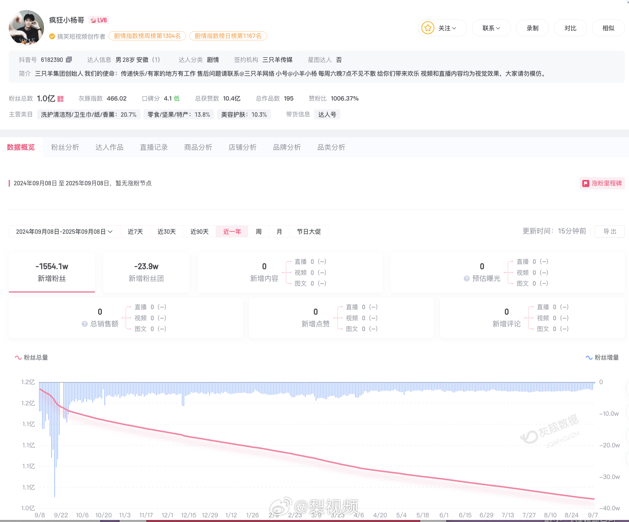
Task: Switch to 商品分析 tab
Action: coord(198,147)
